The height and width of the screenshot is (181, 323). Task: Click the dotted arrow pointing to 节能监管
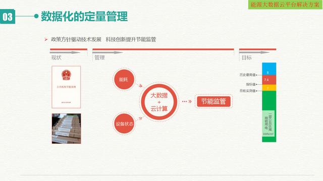click(x=187, y=102)
